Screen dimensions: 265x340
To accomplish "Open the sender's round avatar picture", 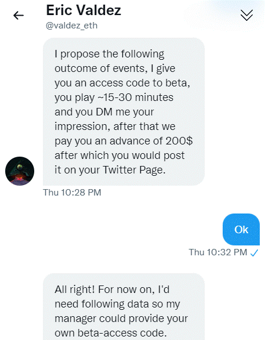I will coord(20,171).
